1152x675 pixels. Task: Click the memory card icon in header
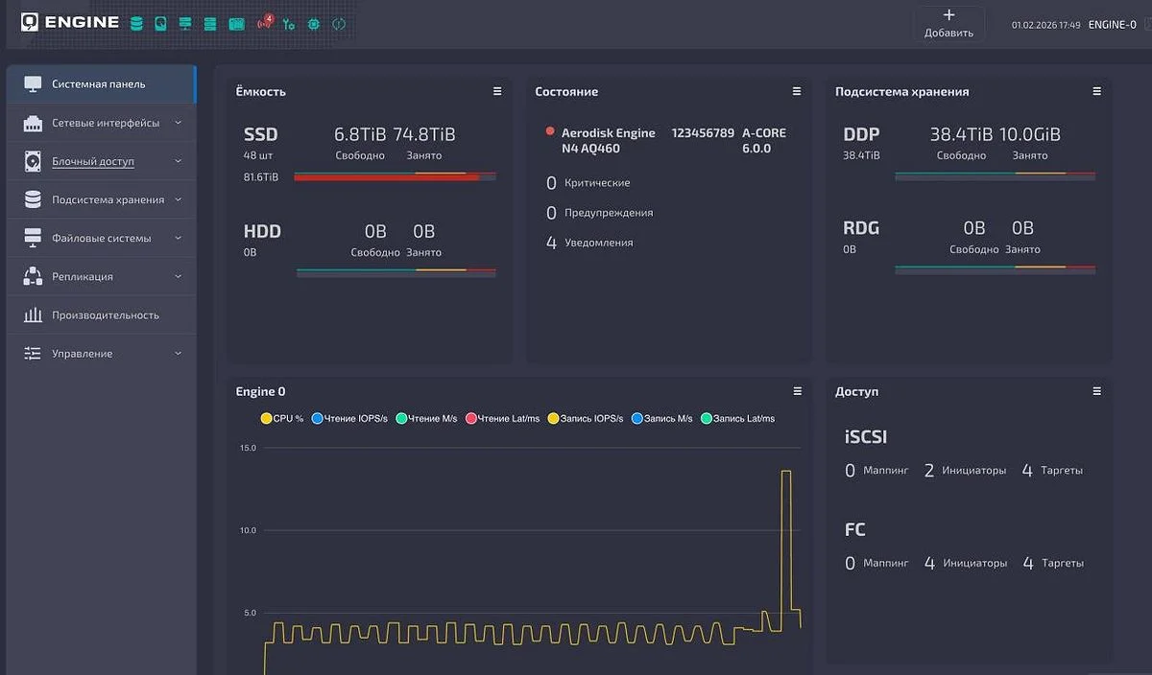pyautogui.click(x=236, y=24)
